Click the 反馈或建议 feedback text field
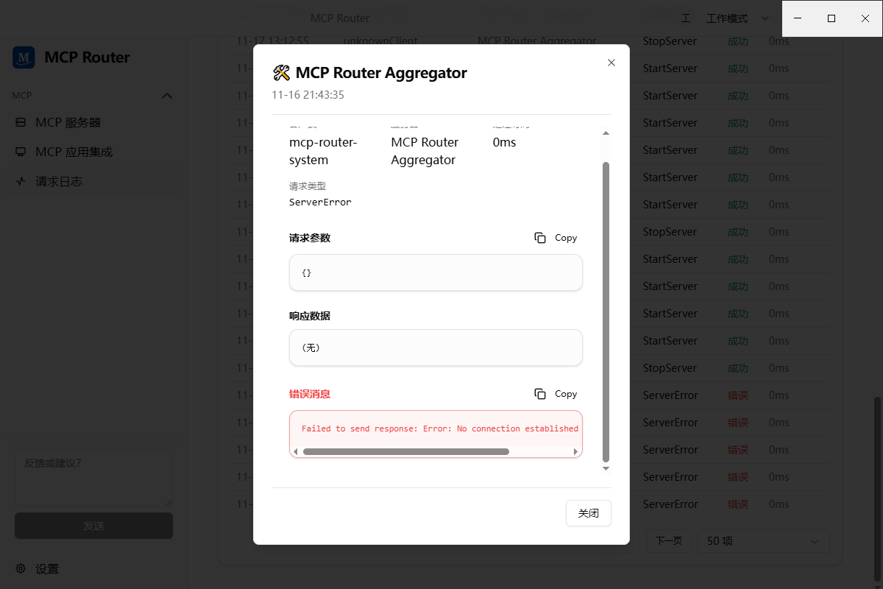This screenshot has height=589, width=883. [93, 478]
